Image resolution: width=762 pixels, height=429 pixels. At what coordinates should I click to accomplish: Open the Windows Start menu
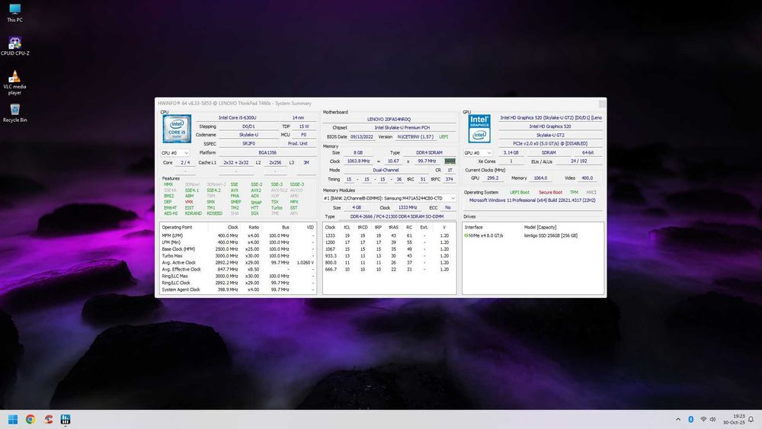coord(13,419)
